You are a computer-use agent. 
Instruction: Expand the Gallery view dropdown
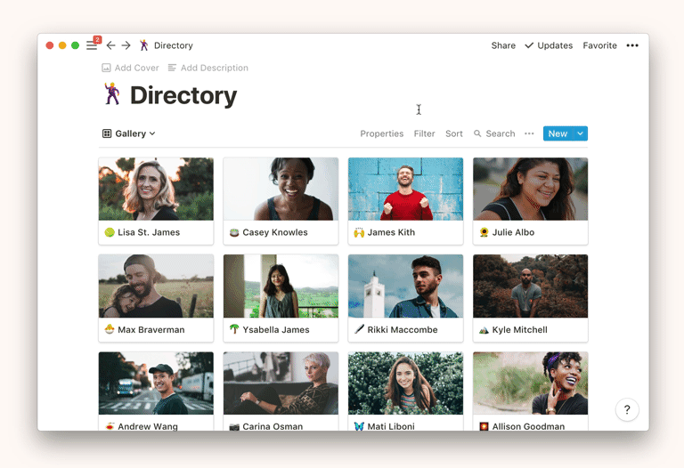pyautogui.click(x=129, y=133)
